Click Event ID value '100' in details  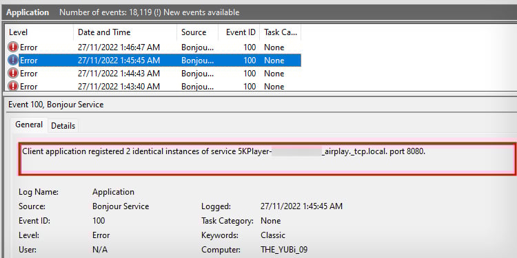(99, 220)
